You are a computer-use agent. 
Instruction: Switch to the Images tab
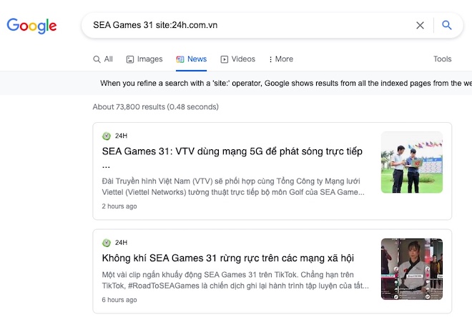(x=144, y=59)
